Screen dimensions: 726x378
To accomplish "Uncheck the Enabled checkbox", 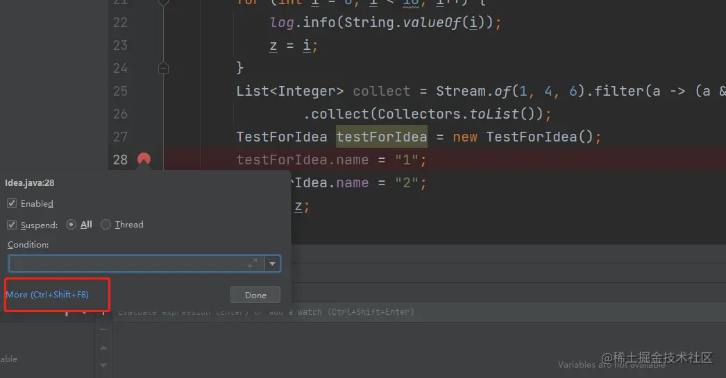I will (x=12, y=203).
